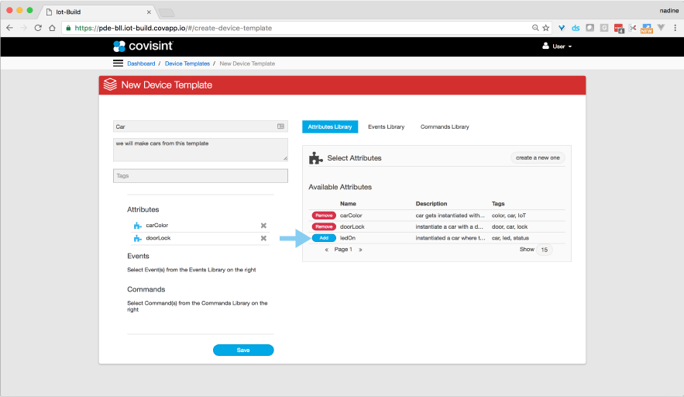
Task: Switch to the Commands Library tab
Action: pyautogui.click(x=445, y=126)
